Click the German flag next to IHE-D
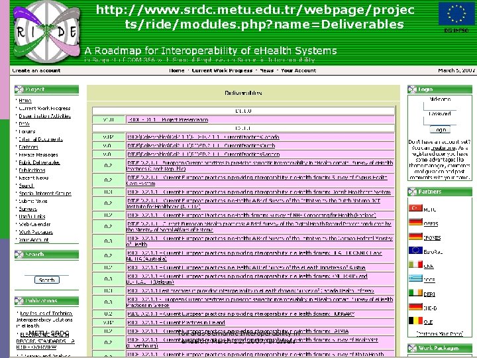477x358 pixels. (x=415, y=306)
